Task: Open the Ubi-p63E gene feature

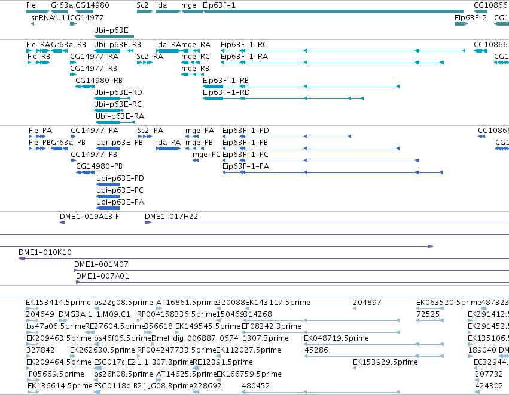Action: 114,36
